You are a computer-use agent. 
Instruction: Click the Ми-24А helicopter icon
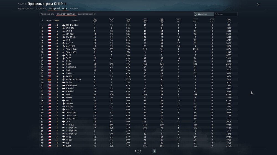64,107
